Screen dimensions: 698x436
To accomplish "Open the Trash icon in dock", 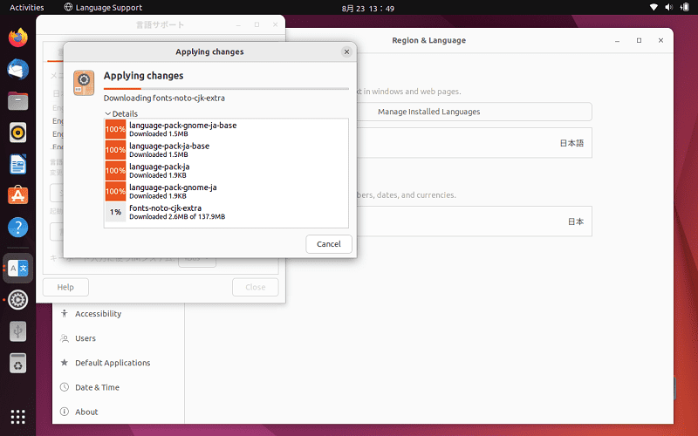I will point(17,363).
